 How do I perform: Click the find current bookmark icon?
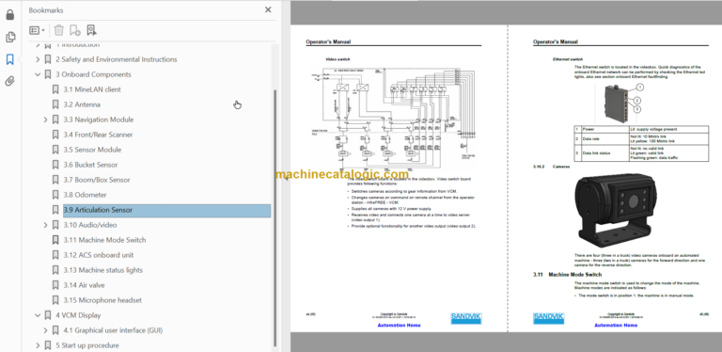[x=91, y=30]
